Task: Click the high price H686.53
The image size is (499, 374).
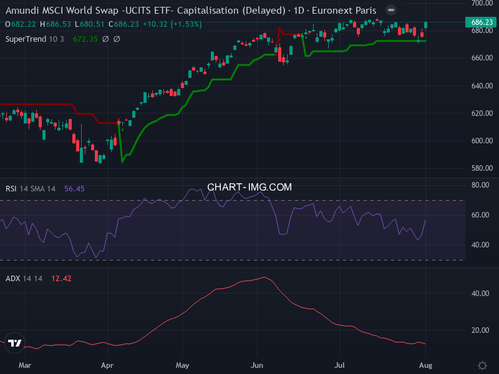Action: pos(56,24)
